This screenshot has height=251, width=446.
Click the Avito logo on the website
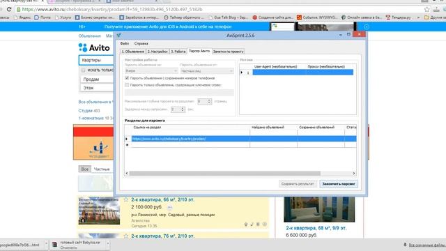pyautogui.click(x=94, y=47)
